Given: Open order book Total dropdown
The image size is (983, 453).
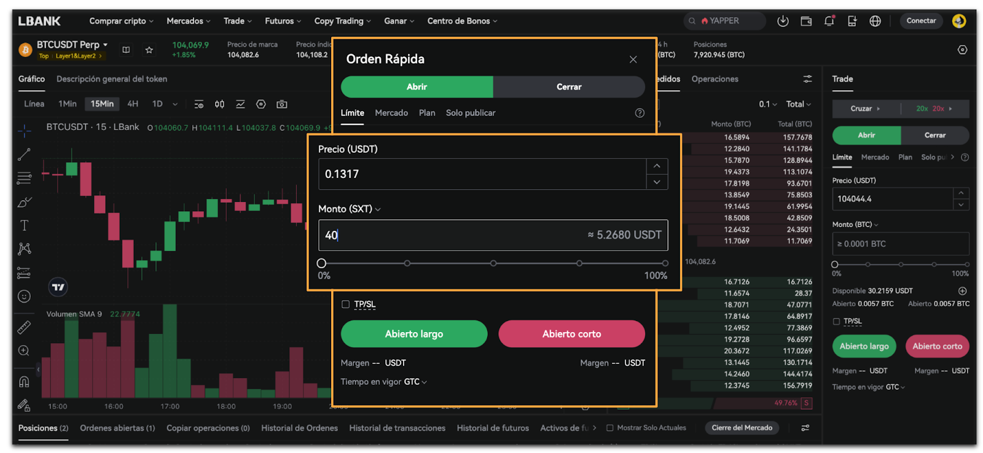Looking at the screenshot, I should click(799, 104).
